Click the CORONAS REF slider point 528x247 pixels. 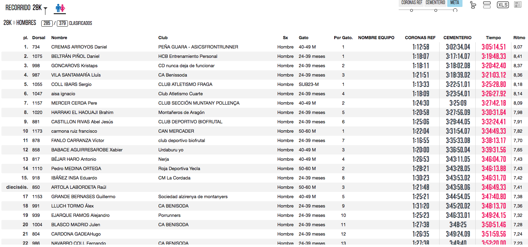(412, 10)
